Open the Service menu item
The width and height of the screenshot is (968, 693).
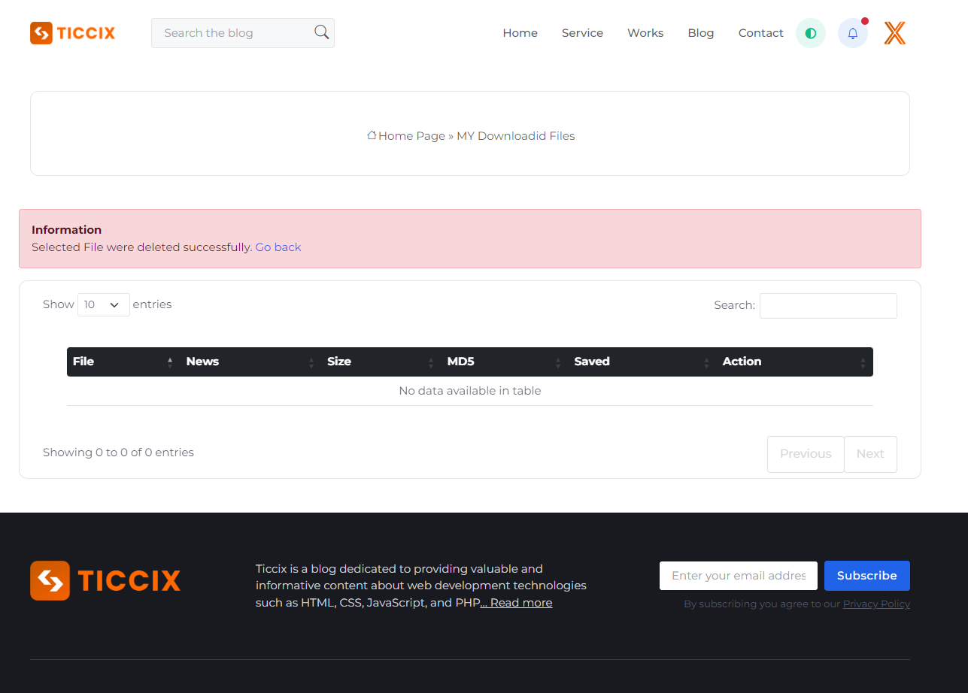point(582,33)
